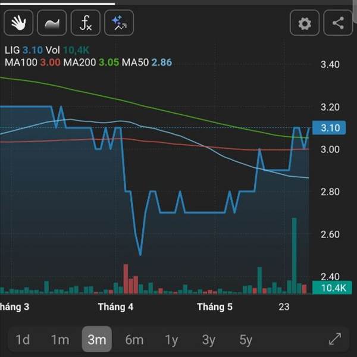357x357 pixels.
Task: Expand chart to fullscreen
Action: [x=335, y=339]
